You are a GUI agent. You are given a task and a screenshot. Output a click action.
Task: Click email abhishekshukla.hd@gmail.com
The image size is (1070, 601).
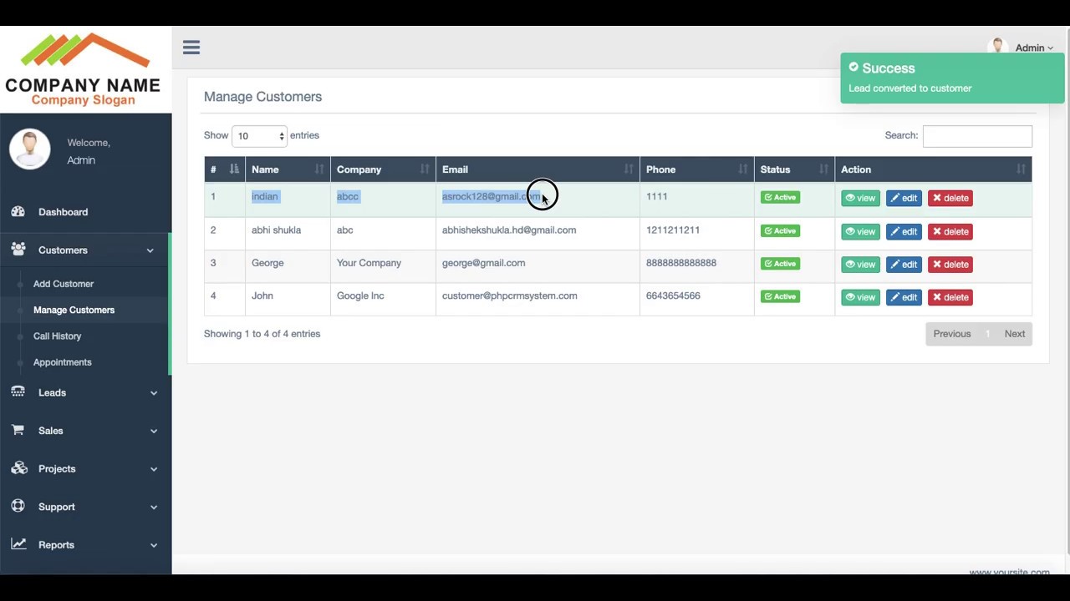[x=509, y=230]
